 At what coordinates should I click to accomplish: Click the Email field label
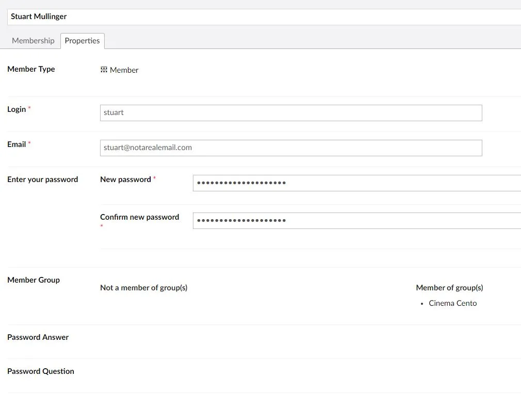click(17, 144)
